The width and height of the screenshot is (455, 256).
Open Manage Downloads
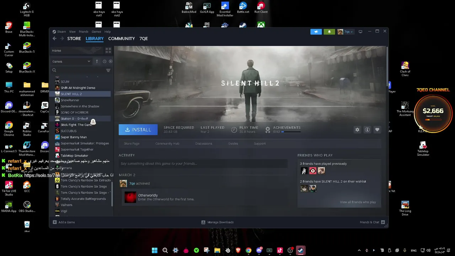click(217, 222)
